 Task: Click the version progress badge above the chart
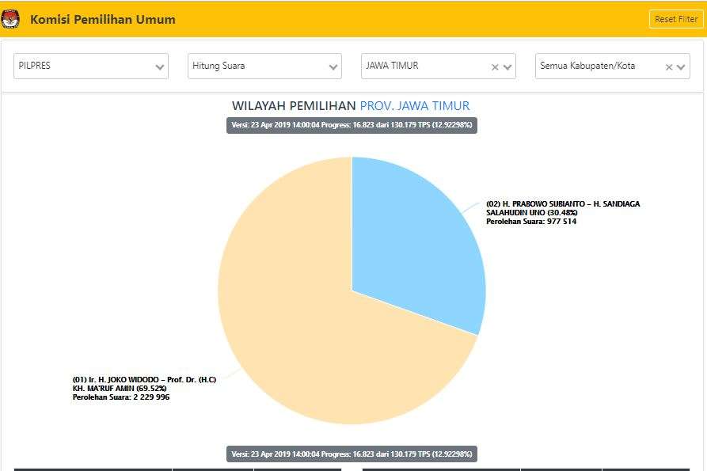tap(352, 125)
